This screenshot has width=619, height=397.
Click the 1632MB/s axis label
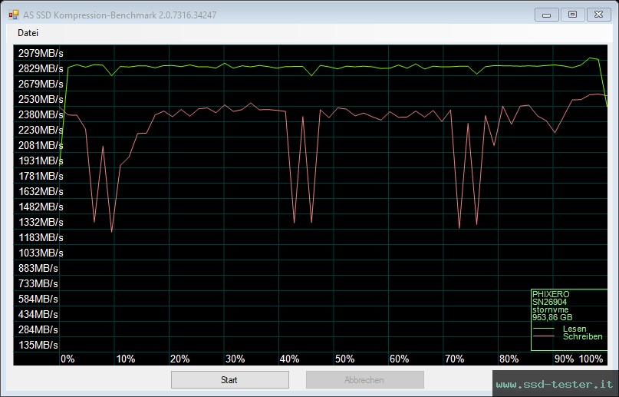coord(41,191)
